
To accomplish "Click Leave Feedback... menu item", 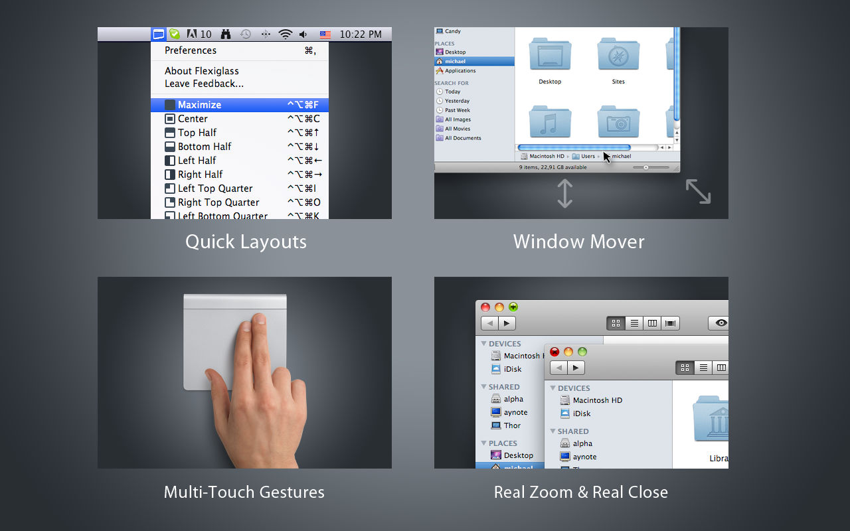I will coord(204,84).
